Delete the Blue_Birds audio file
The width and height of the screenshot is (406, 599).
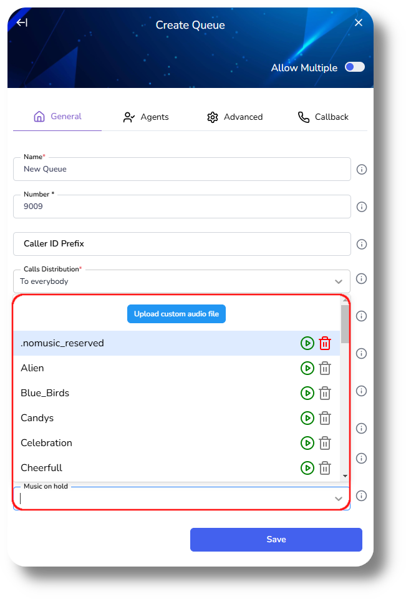pyautogui.click(x=325, y=393)
